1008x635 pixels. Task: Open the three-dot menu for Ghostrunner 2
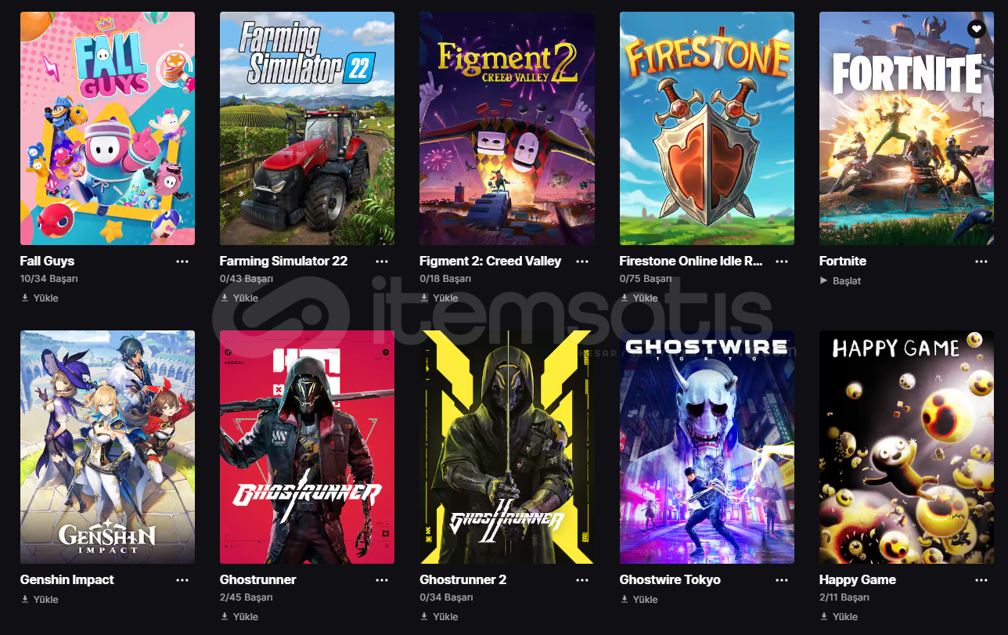[582, 580]
